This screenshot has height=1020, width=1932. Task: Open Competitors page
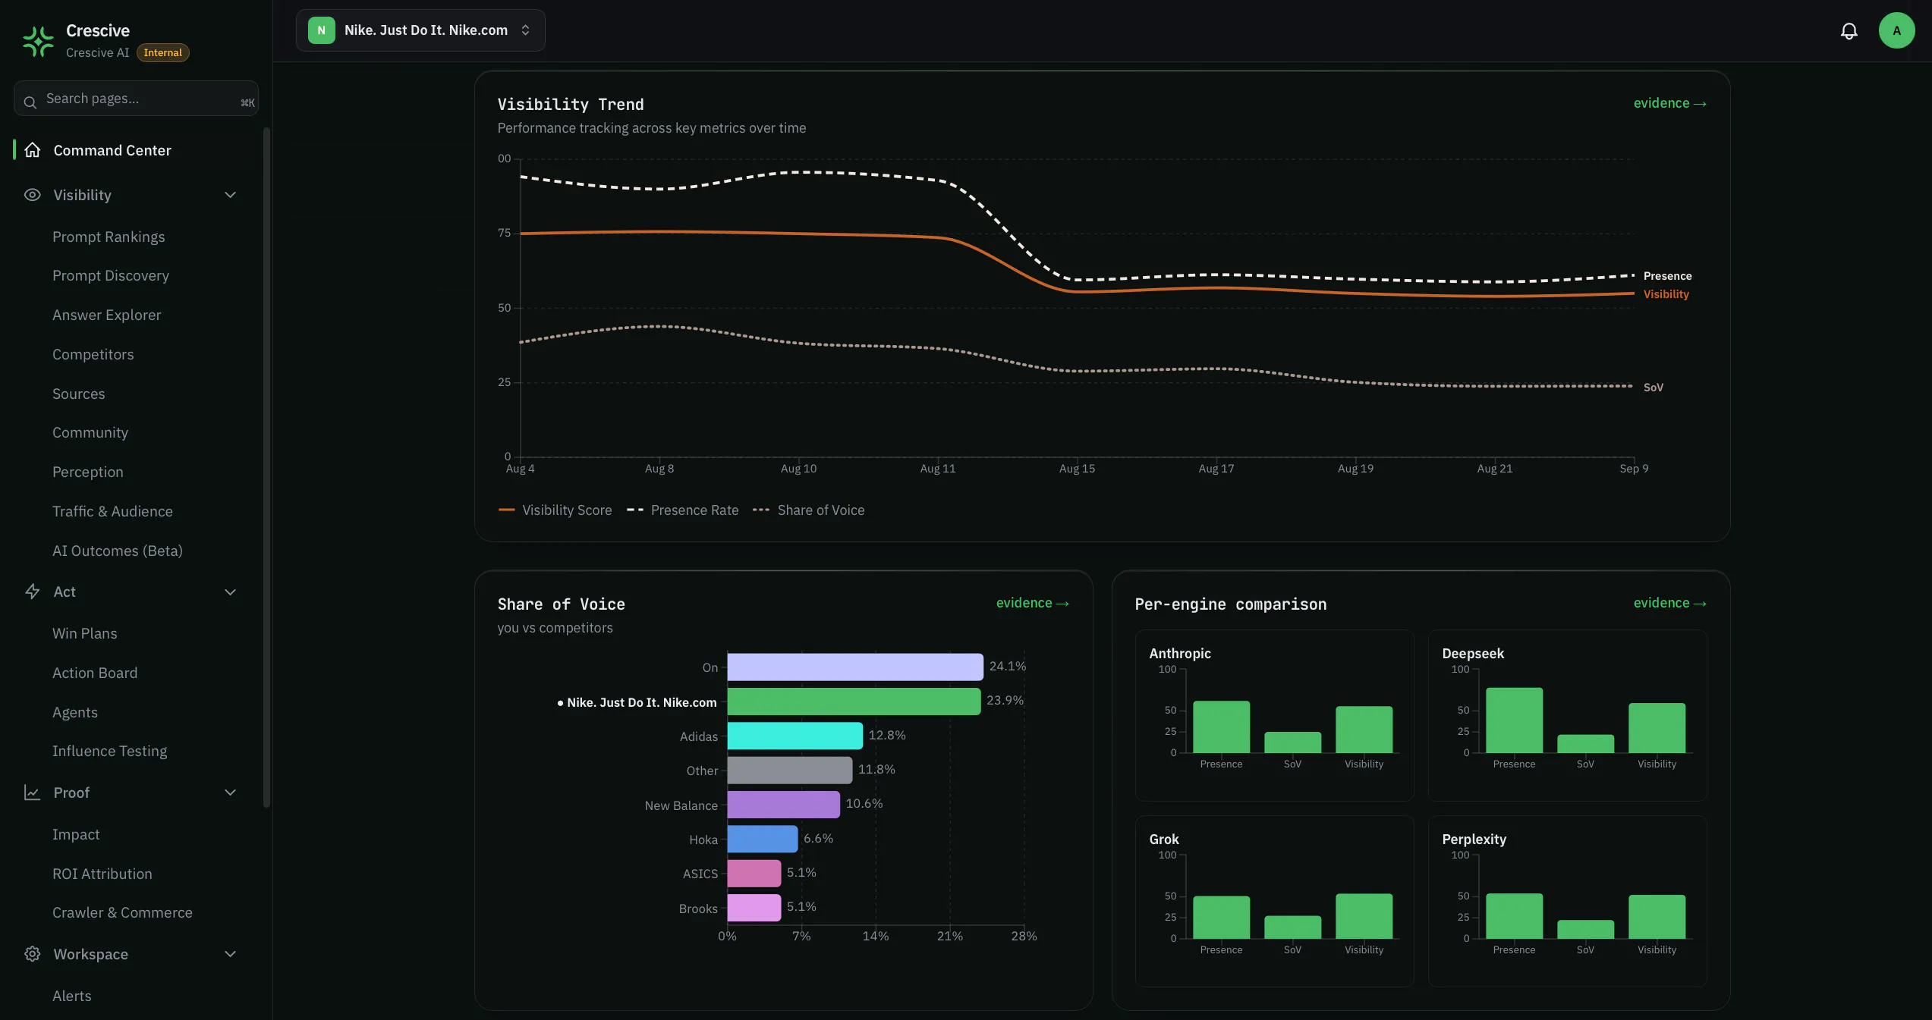click(93, 354)
